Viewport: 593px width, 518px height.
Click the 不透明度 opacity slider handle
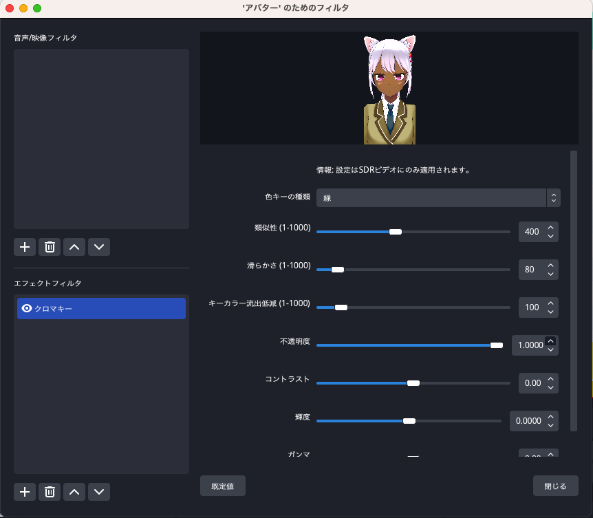coord(497,345)
